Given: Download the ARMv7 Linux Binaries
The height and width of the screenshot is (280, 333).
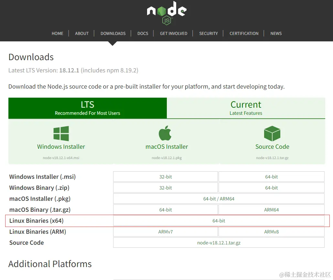Looking at the screenshot, I should [x=166, y=232].
